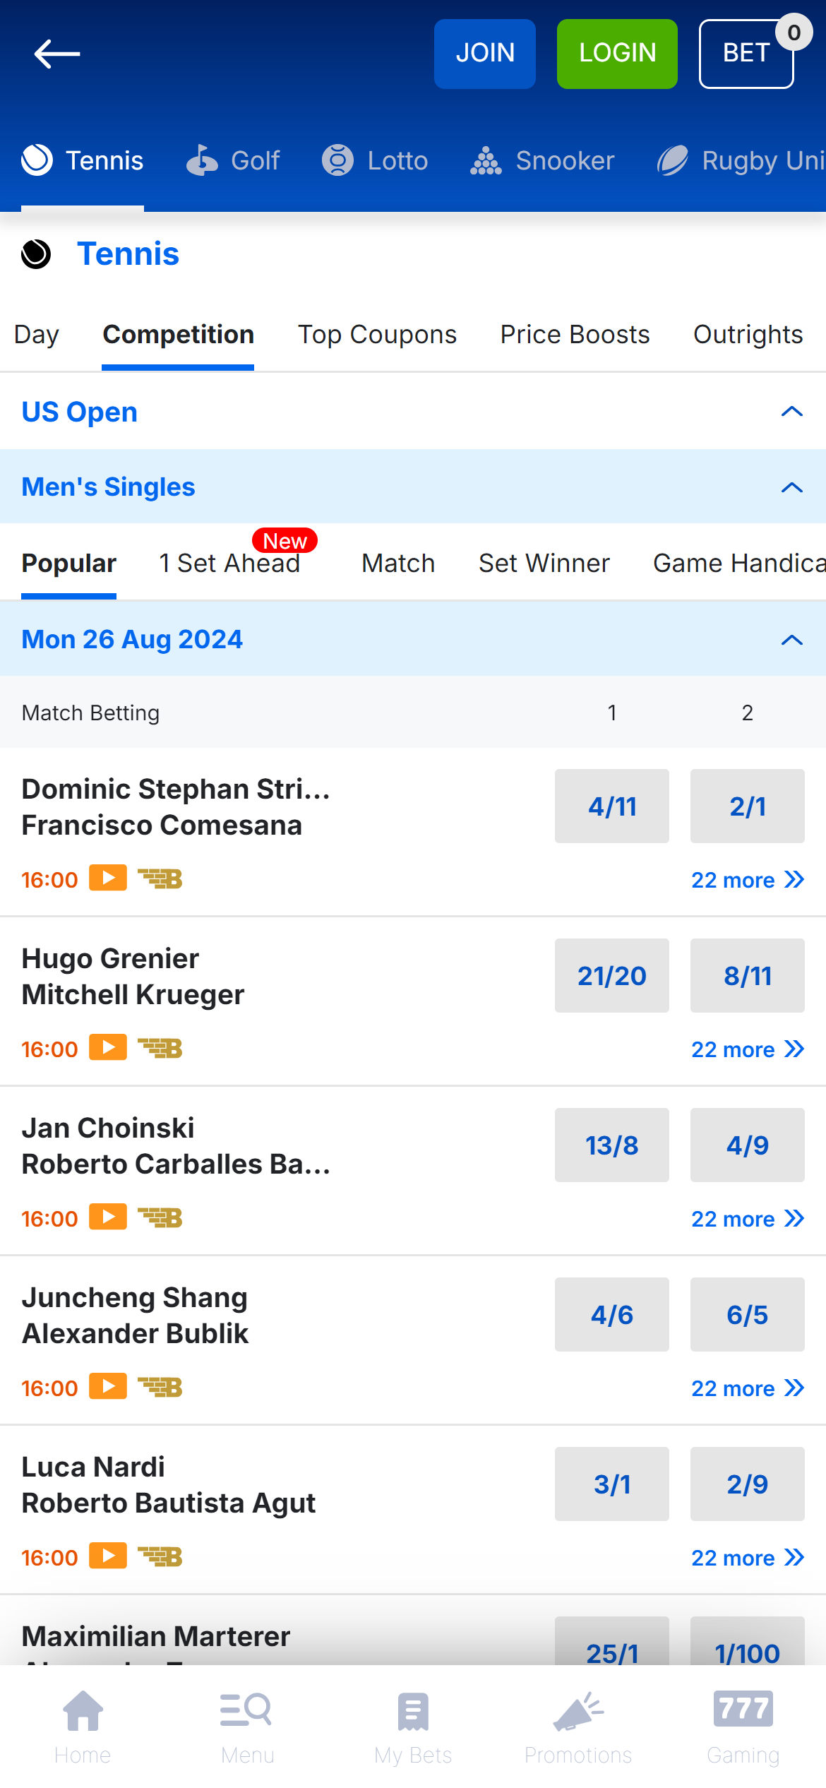Open the BET slip counter
The image size is (826, 1788).
[x=746, y=52]
